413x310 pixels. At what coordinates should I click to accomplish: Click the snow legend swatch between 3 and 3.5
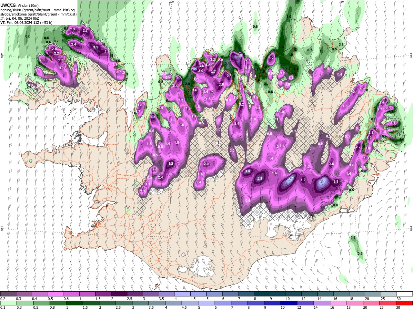(x=151, y=294)
